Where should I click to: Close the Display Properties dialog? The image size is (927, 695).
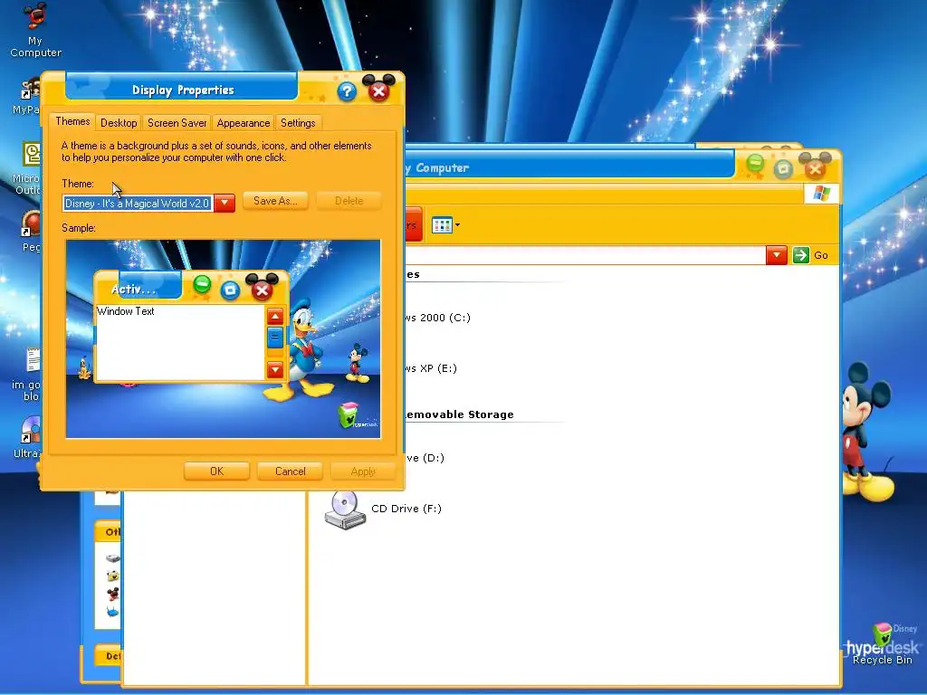click(379, 91)
